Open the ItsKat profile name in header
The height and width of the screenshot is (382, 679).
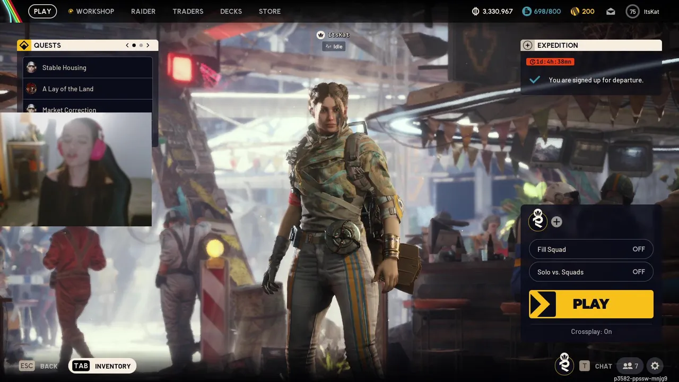651,11
